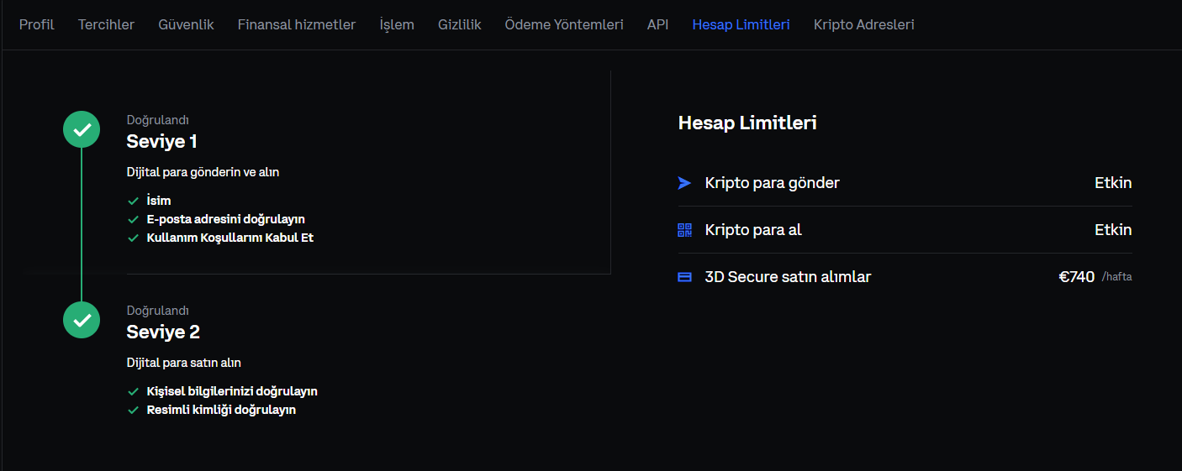Switch to the Tercihler tab
1182x471 pixels.
click(106, 24)
